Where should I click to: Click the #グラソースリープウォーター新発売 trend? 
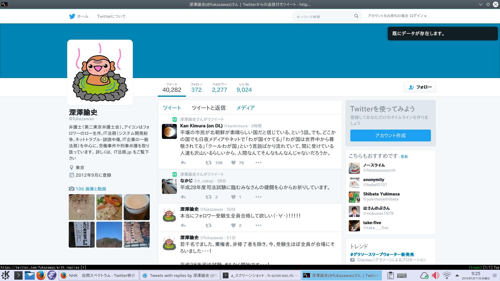[382, 254]
